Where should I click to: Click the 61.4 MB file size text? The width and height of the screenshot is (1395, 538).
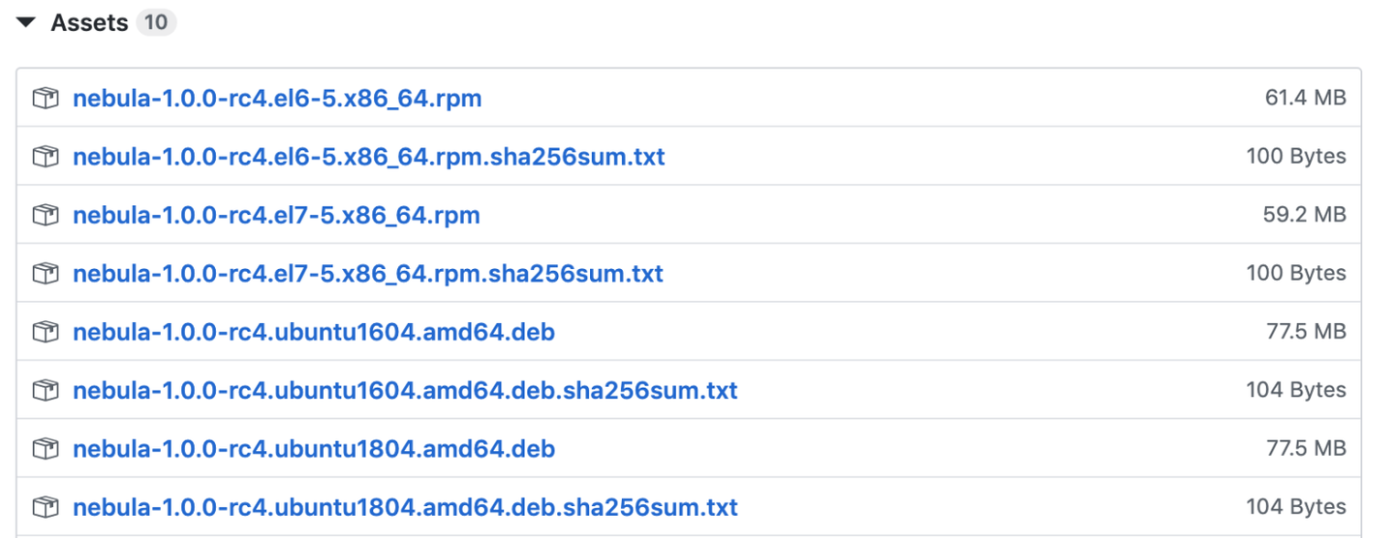point(1305,98)
